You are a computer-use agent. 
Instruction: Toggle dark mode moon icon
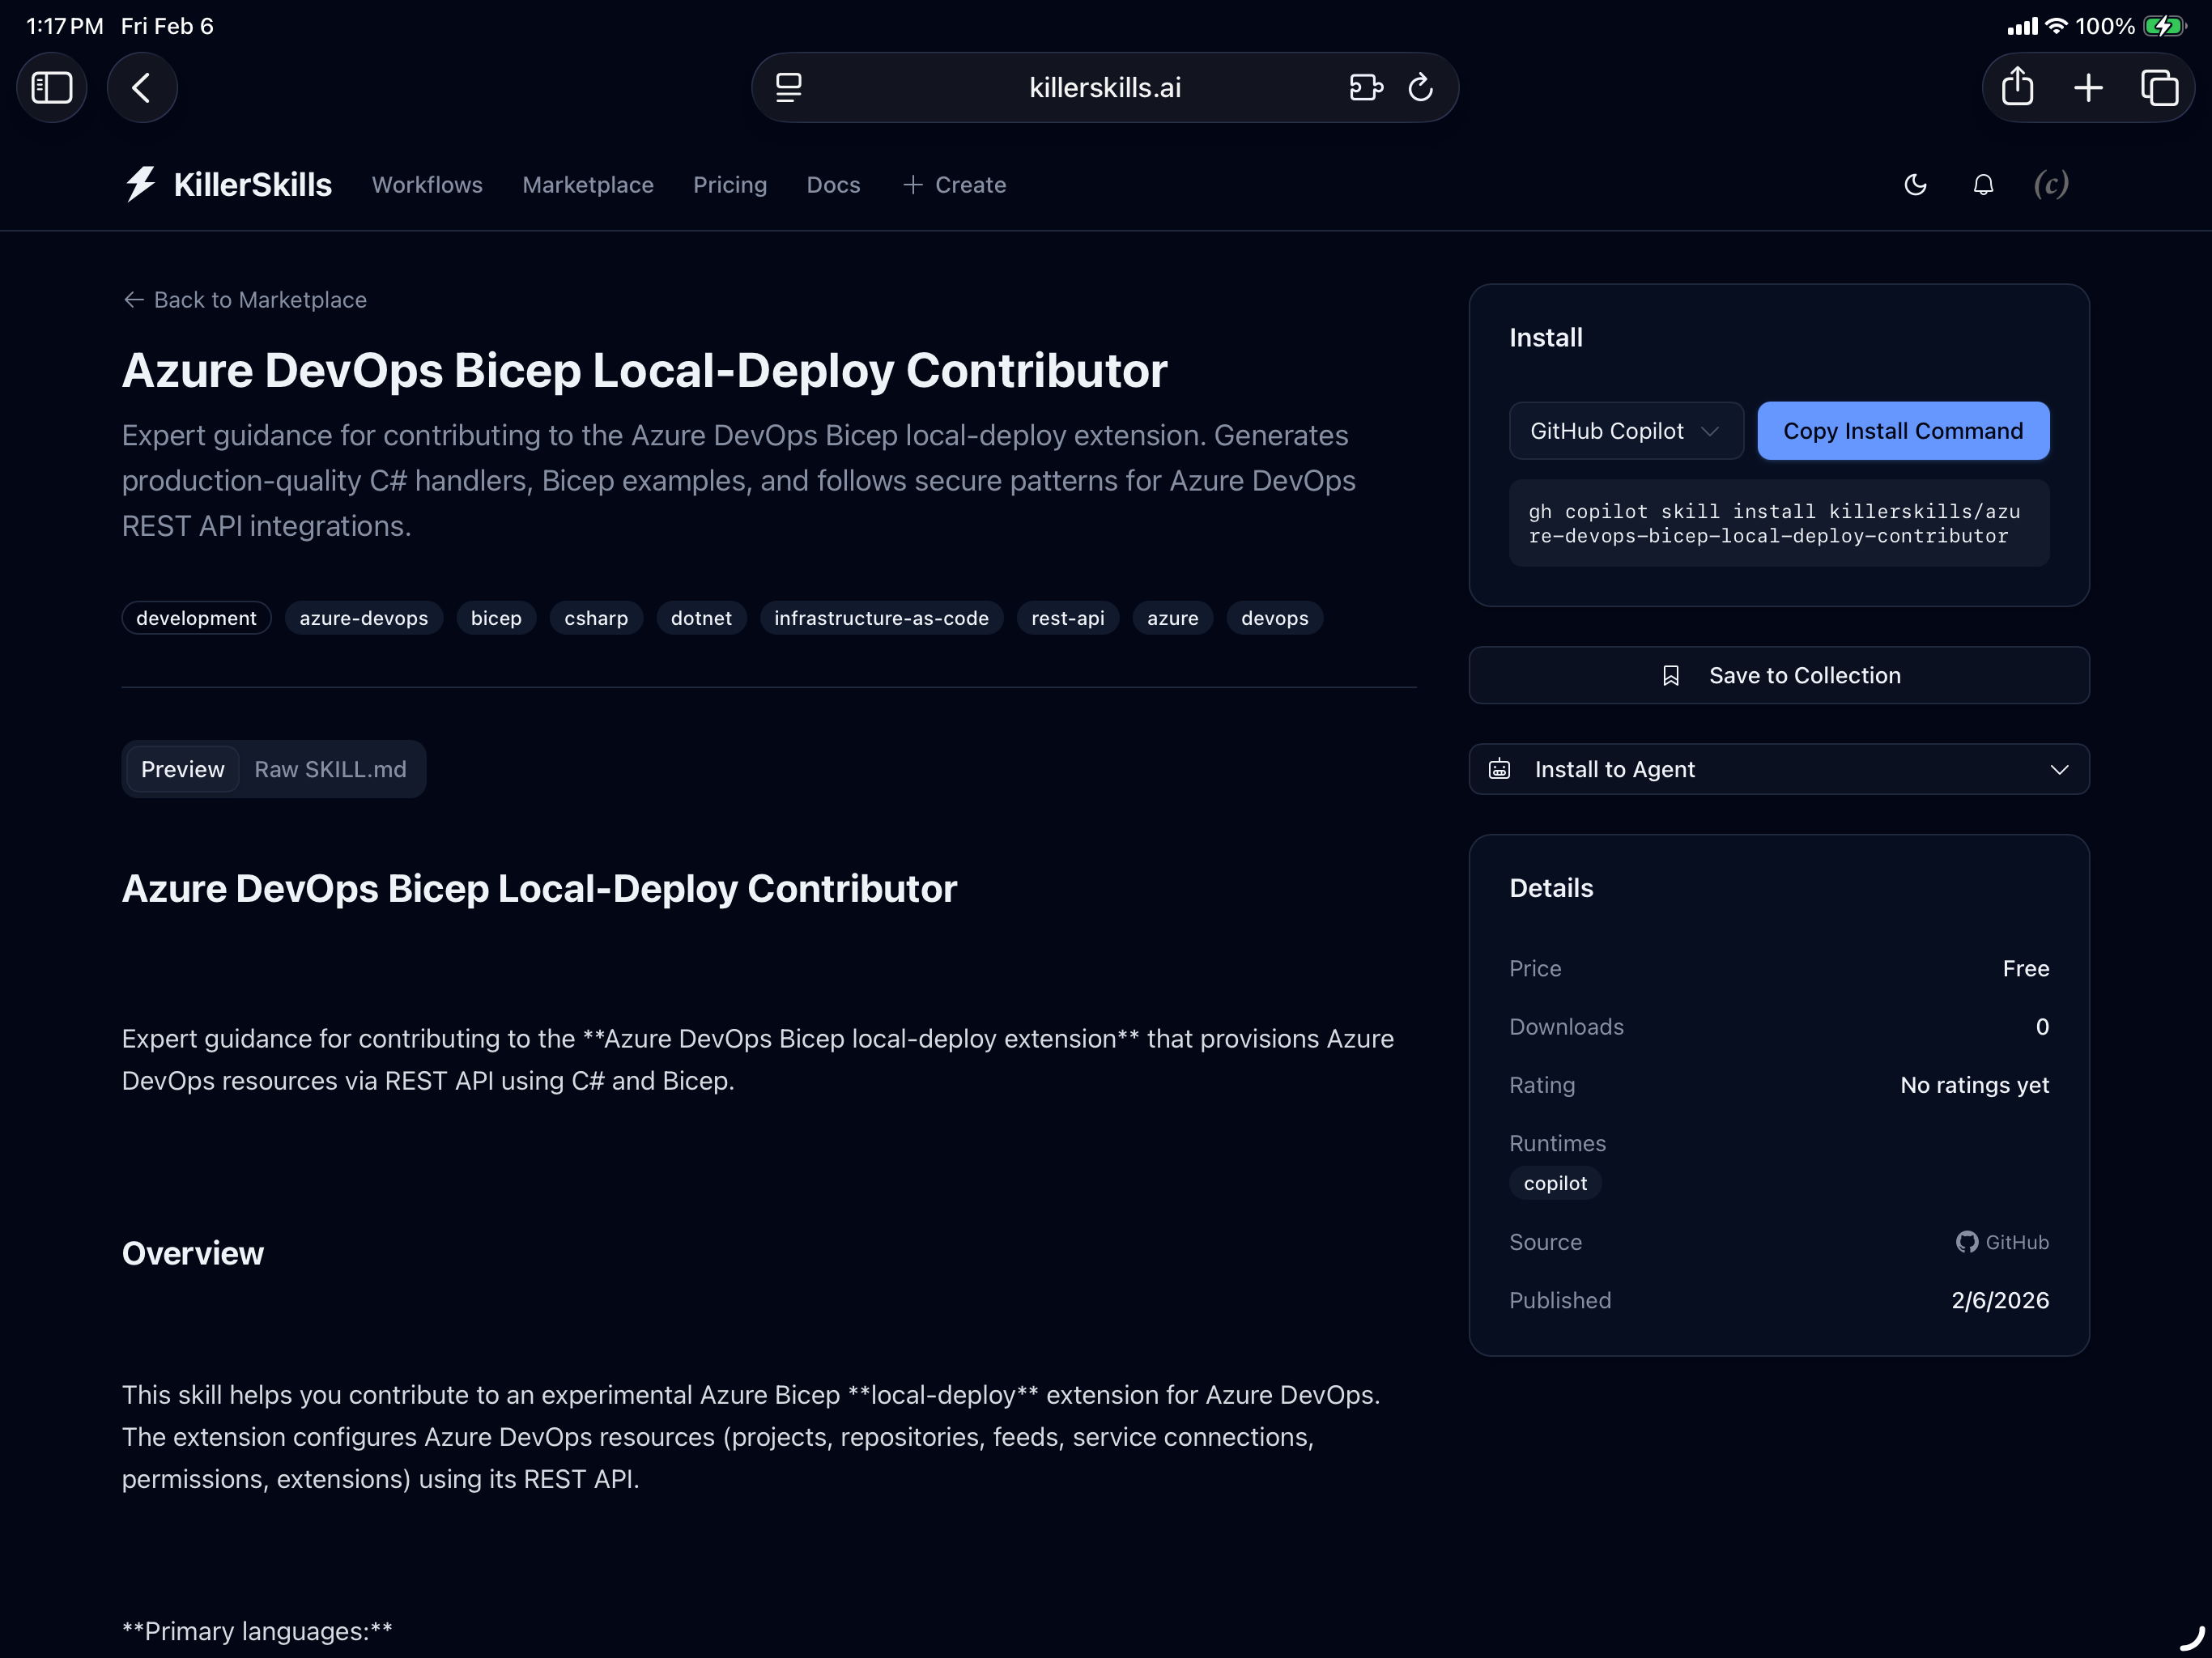(x=1915, y=185)
